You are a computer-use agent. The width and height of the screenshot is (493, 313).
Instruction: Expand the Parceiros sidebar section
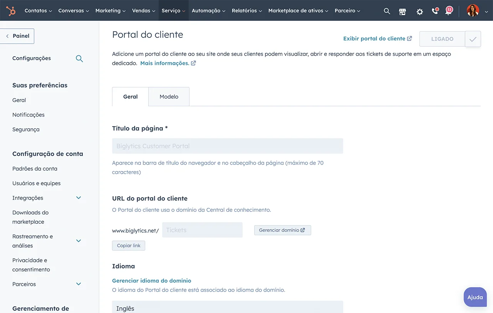79,284
